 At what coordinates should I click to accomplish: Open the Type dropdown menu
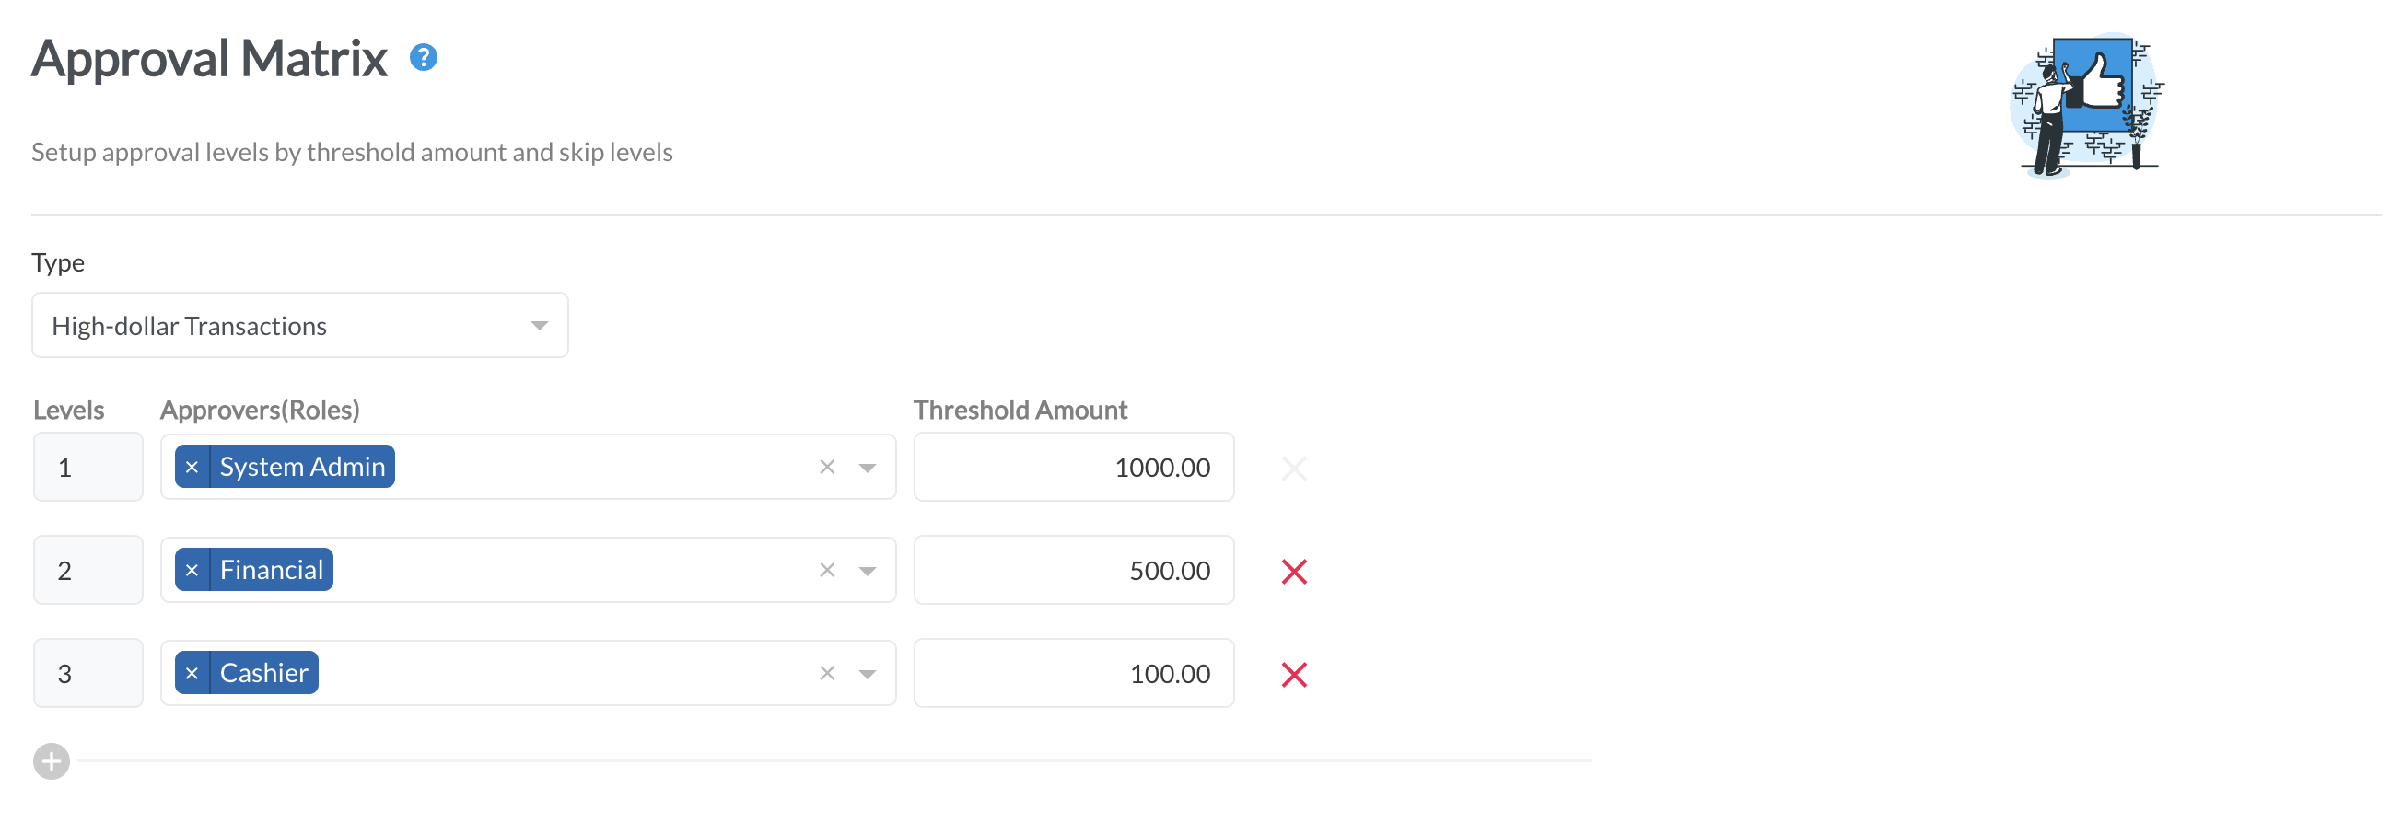point(300,325)
